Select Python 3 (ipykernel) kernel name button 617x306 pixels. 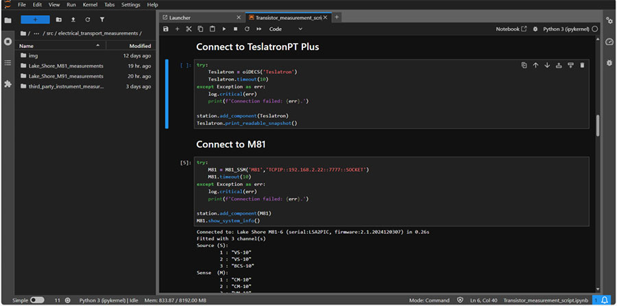click(x=566, y=29)
